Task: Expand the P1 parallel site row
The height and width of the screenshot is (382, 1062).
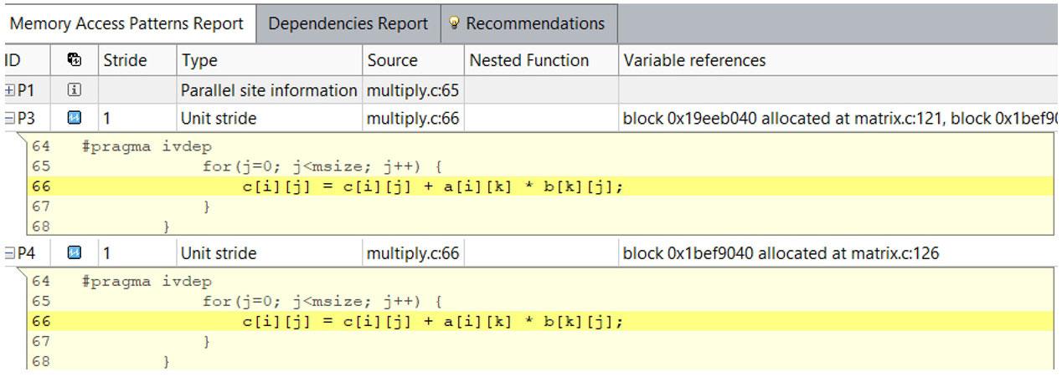Action: click(x=9, y=89)
